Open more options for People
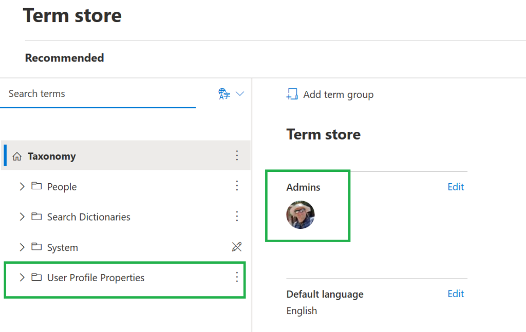Image resolution: width=526 pixels, height=332 pixels. point(237,186)
